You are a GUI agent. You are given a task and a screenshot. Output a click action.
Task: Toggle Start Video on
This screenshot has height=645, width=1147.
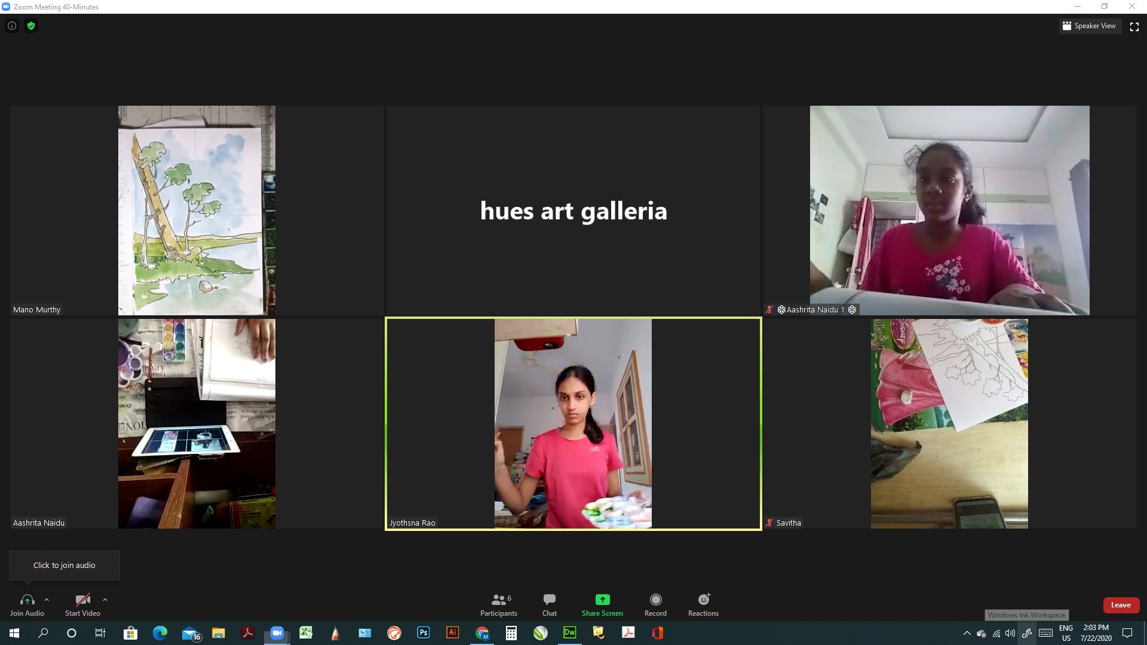point(82,604)
